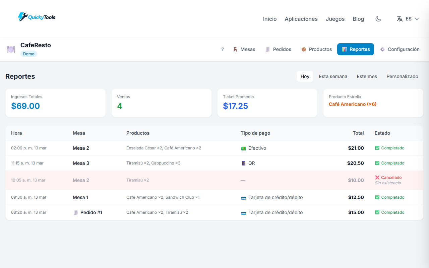Select the Personalizado date range option
The height and width of the screenshot is (268, 429).
pyautogui.click(x=402, y=76)
